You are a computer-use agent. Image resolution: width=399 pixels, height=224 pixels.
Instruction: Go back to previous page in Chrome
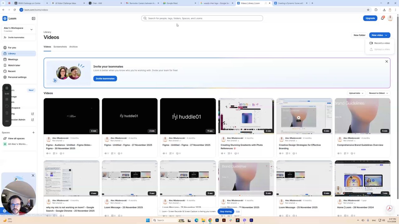3,10
